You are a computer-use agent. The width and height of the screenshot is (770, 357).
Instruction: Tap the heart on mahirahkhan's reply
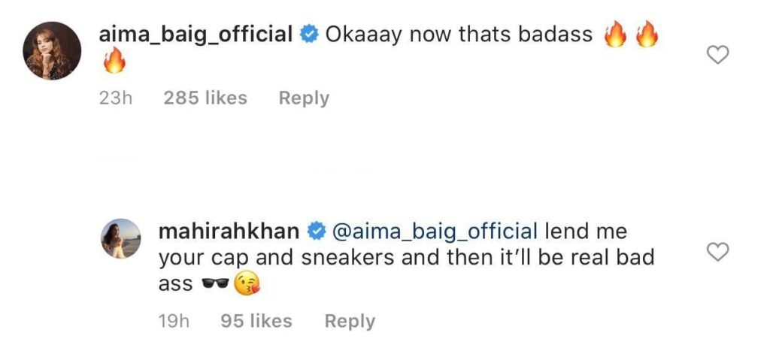click(720, 253)
